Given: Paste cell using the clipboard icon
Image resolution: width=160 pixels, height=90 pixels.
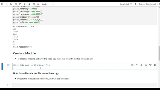Looking at the screenshot, I should pos(20,4).
